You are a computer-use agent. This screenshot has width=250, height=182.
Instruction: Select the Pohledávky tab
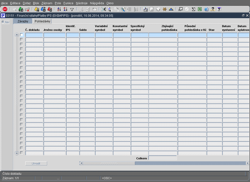point(42,21)
